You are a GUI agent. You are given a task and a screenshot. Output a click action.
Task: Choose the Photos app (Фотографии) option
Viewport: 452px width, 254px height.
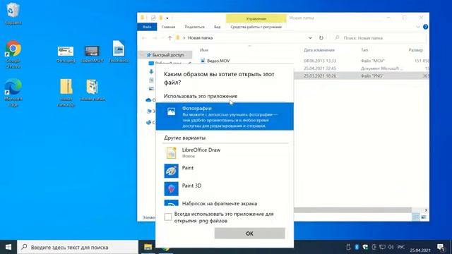225,116
